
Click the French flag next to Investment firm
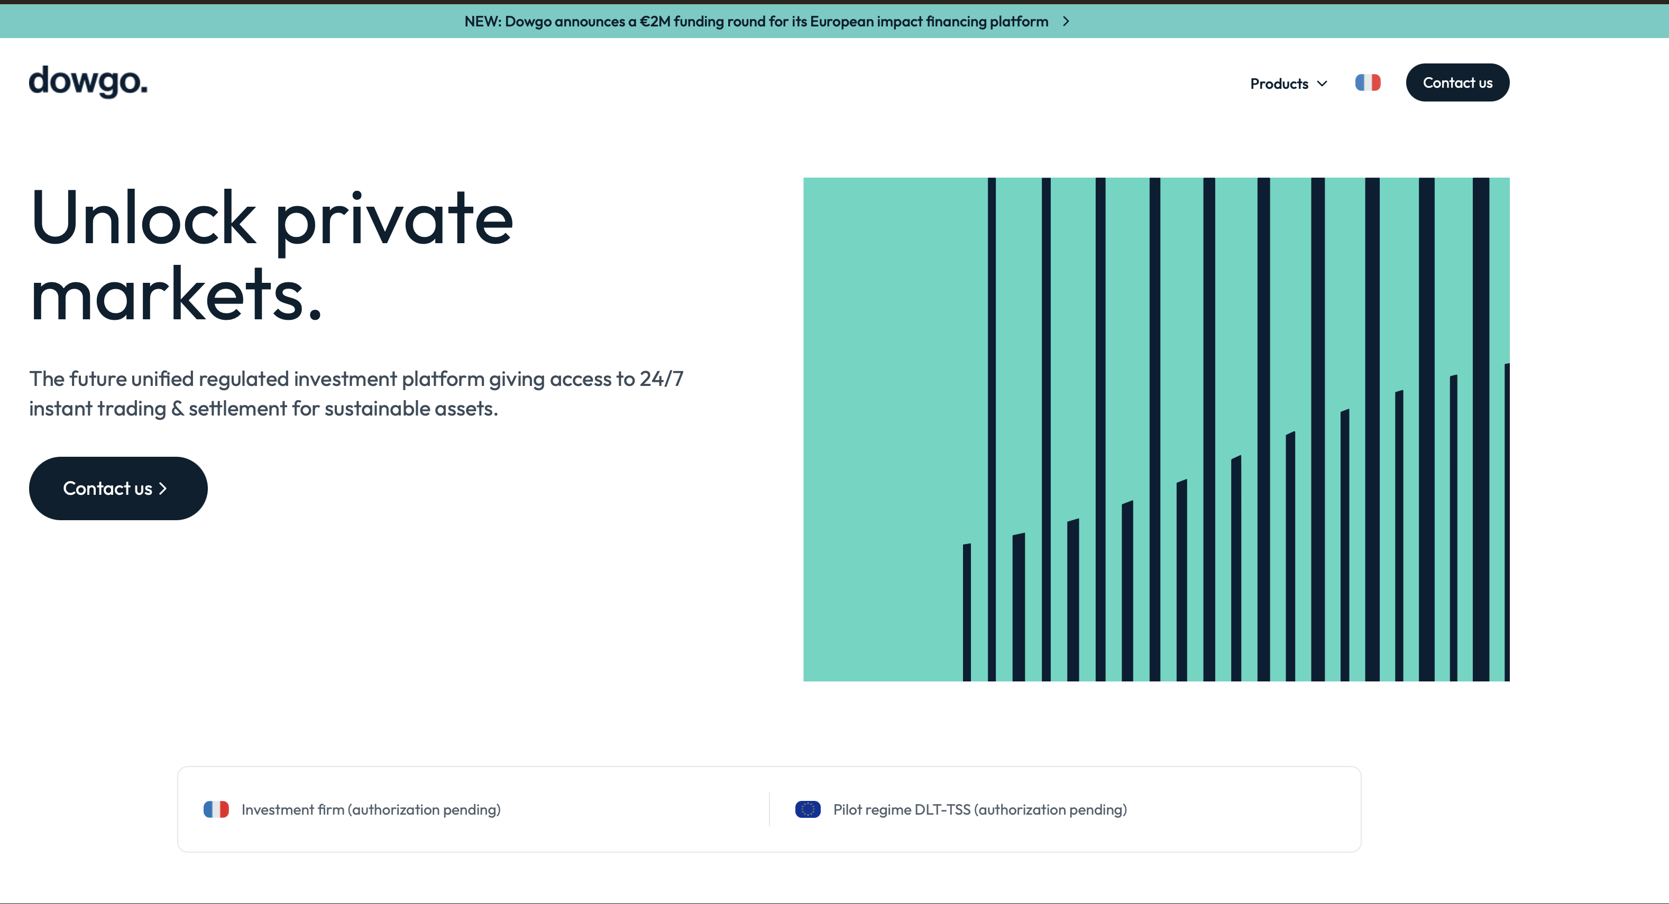click(x=216, y=809)
